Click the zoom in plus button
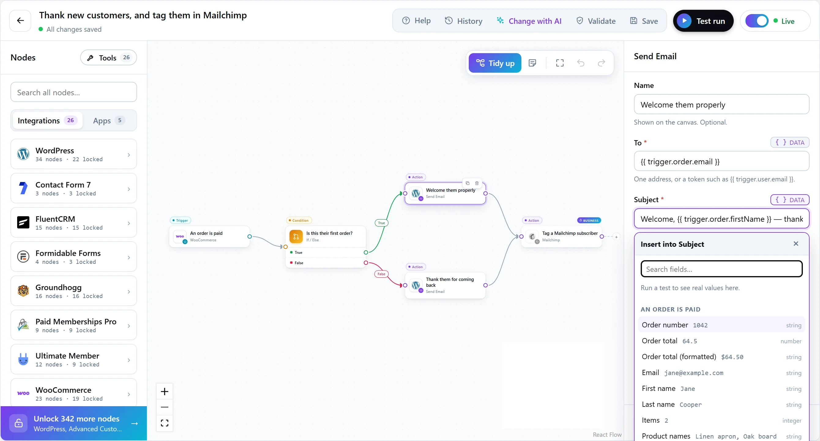820x441 pixels. (x=165, y=392)
